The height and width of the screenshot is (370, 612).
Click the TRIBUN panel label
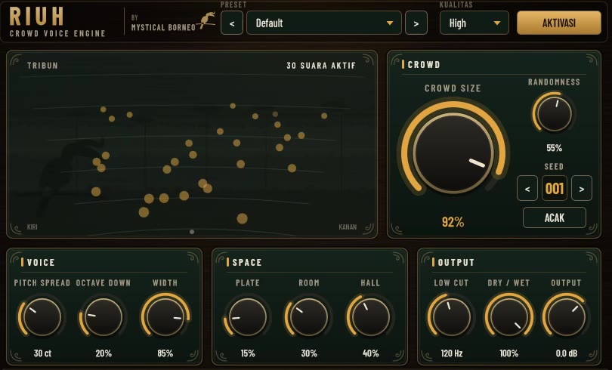point(42,66)
